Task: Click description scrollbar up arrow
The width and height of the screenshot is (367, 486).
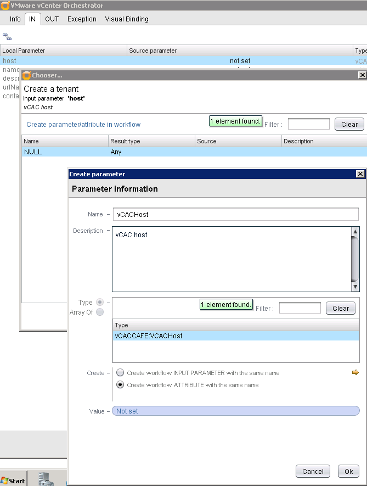Action: (x=355, y=231)
